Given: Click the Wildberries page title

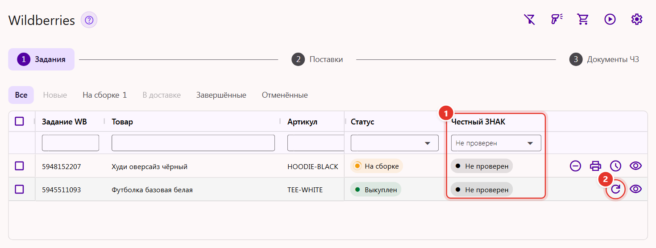Looking at the screenshot, I should [42, 21].
